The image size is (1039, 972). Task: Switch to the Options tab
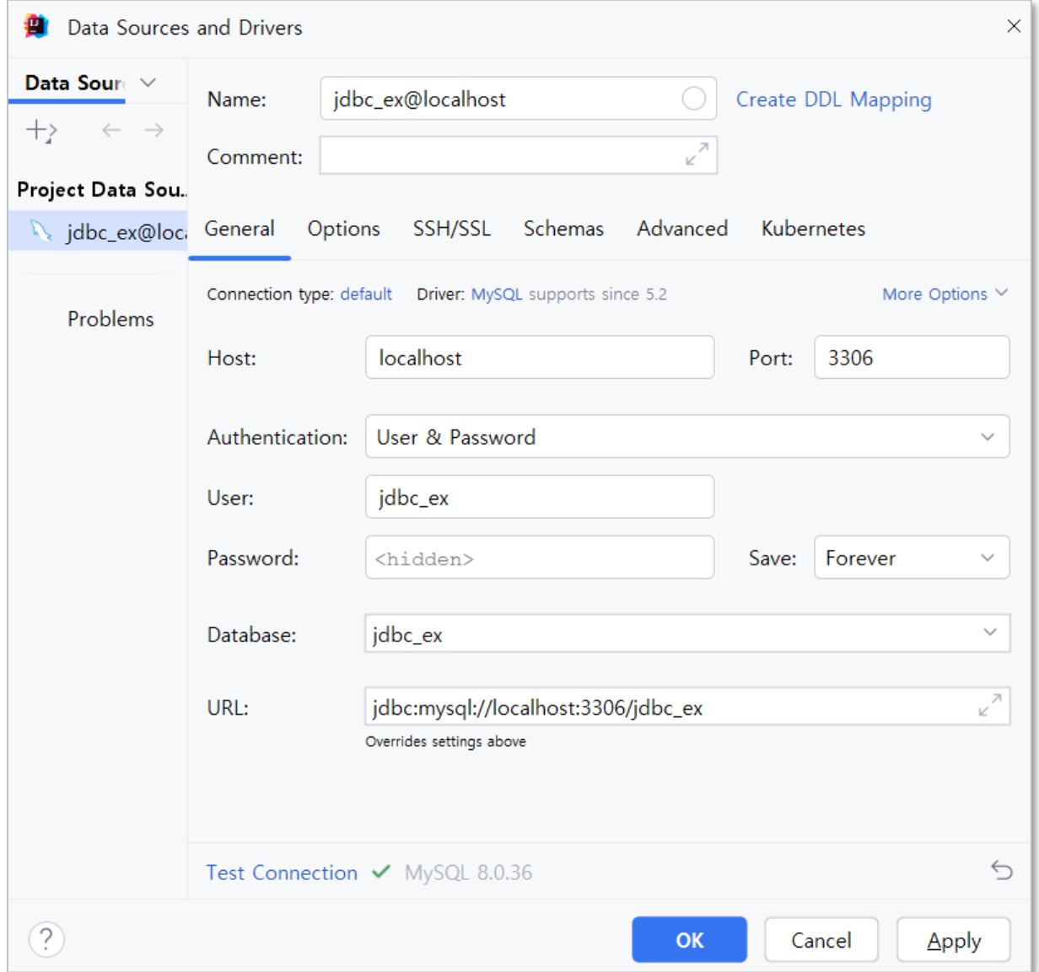pos(343,229)
